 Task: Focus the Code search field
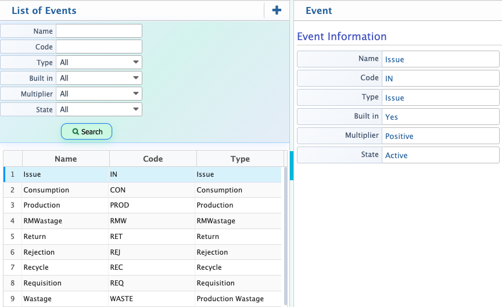(x=99, y=47)
